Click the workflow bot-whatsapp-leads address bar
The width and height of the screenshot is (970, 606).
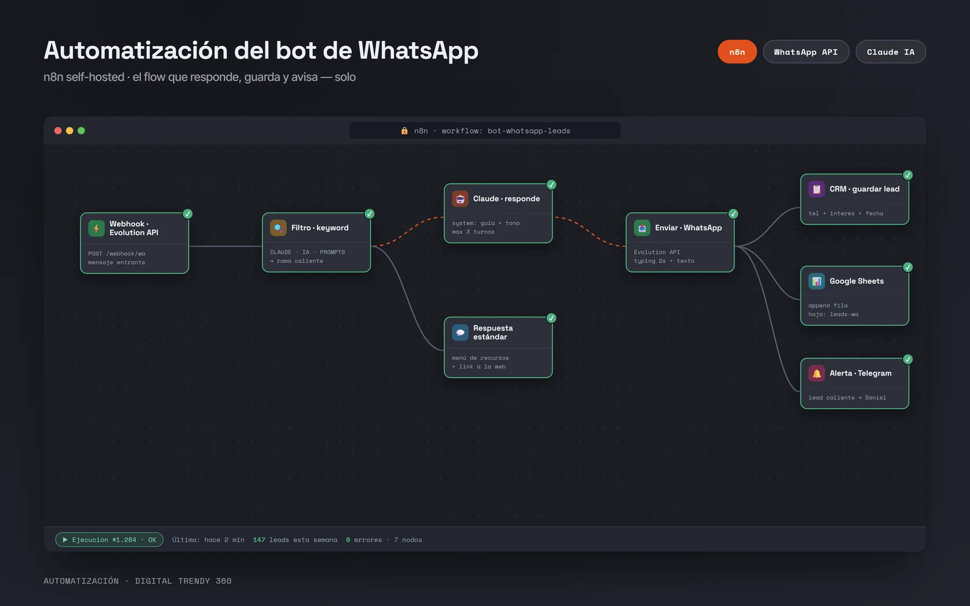click(485, 131)
